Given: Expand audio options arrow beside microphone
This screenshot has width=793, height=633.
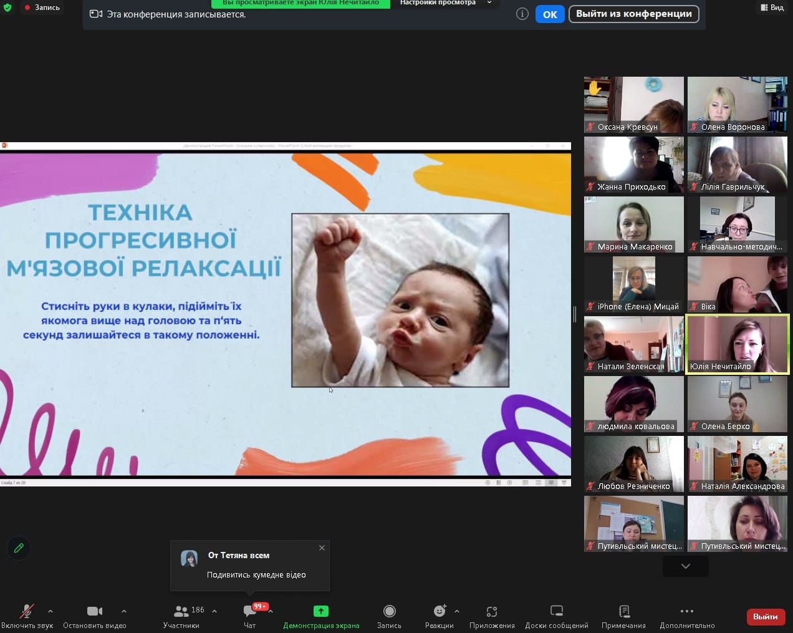Looking at the screenshot, I should [x=50, y=611].
